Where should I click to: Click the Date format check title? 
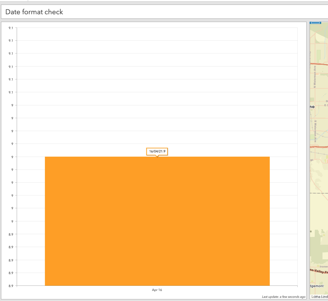click(33, 12)
